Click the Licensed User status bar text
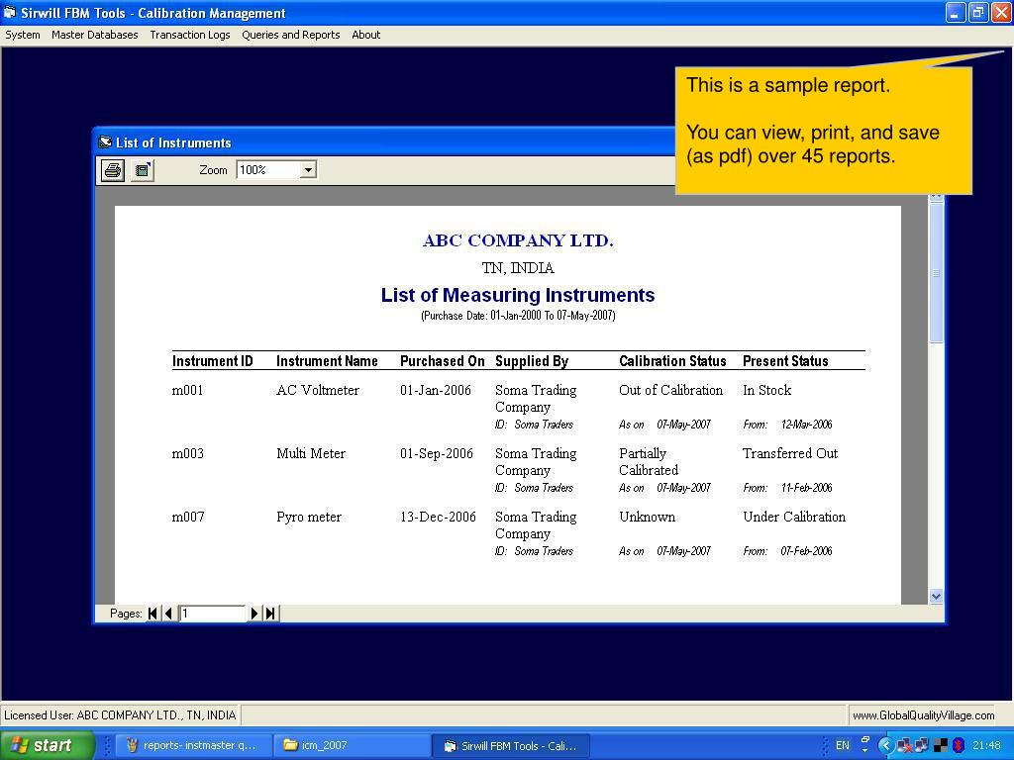This screenshot has width=1014, height=760. (120, 715)
